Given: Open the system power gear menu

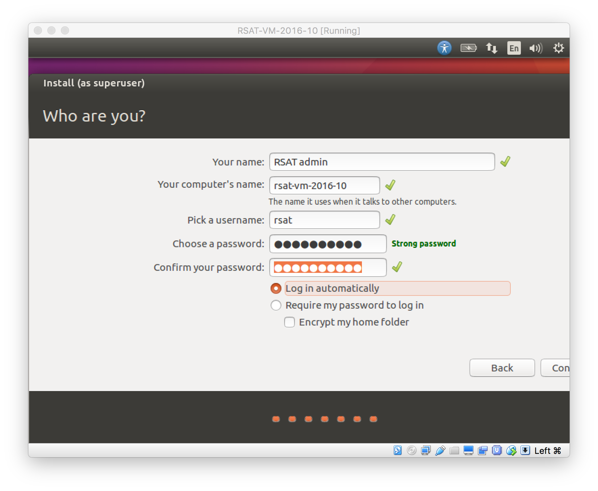Looking at the screenshot, I should [x=558, y=48].
